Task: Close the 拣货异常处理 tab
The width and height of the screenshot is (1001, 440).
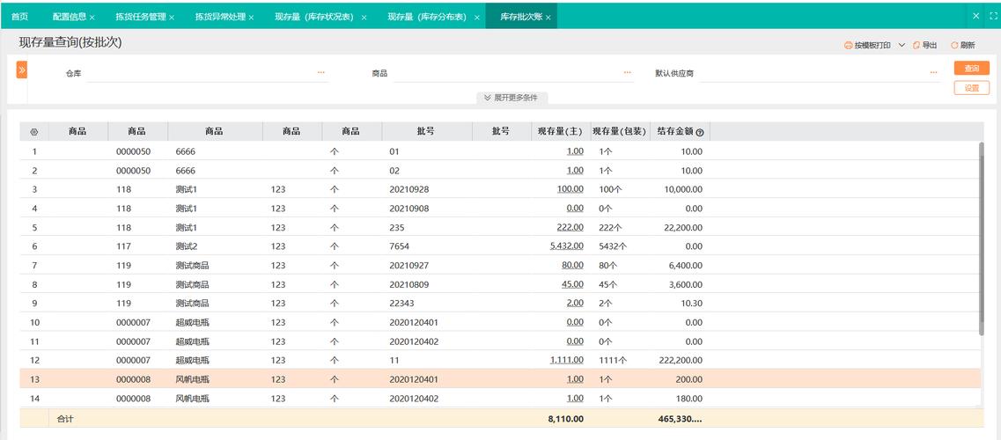Action: [x=252, y=18]
